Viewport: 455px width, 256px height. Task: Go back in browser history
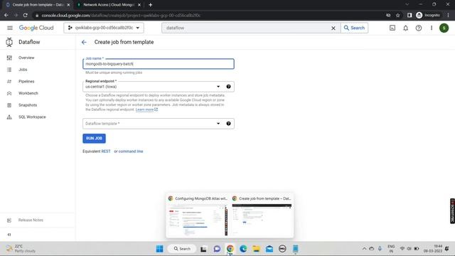(6, 15)
